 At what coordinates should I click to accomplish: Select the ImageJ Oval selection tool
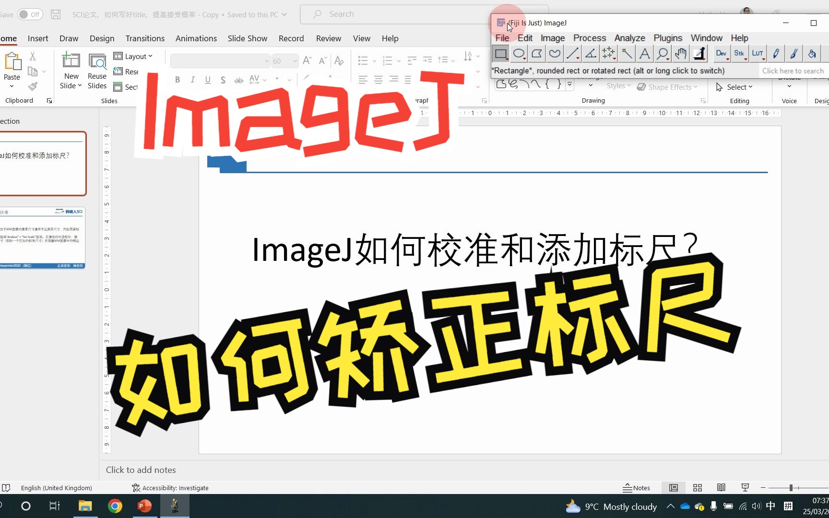coord(519,54)
